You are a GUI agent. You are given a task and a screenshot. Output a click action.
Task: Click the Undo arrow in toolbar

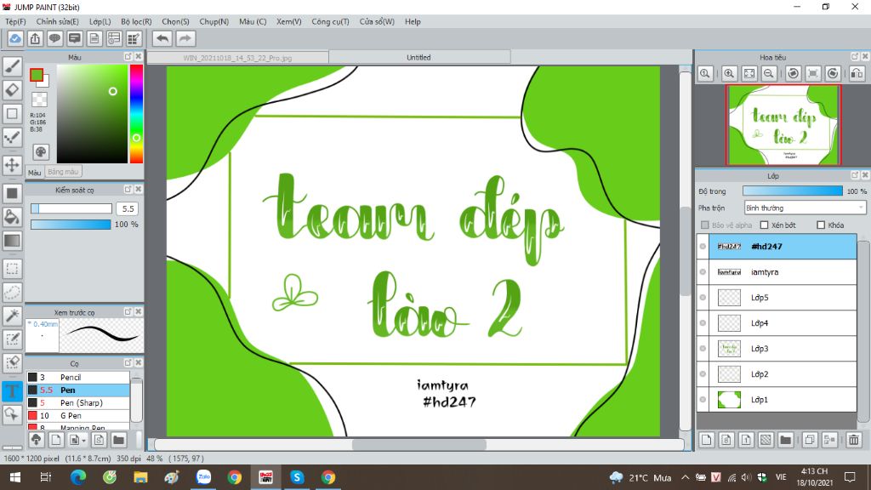tap(162, 38)
